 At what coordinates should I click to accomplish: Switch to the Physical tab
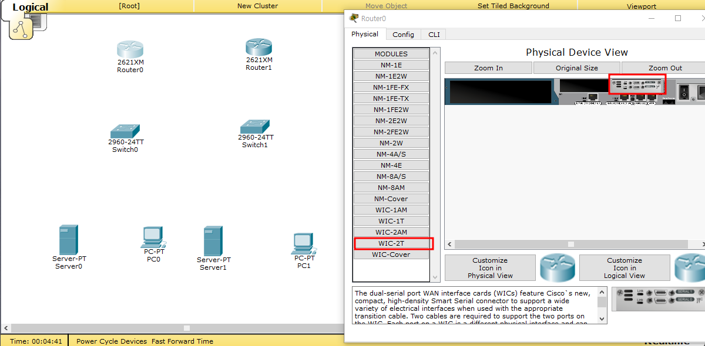365,34
